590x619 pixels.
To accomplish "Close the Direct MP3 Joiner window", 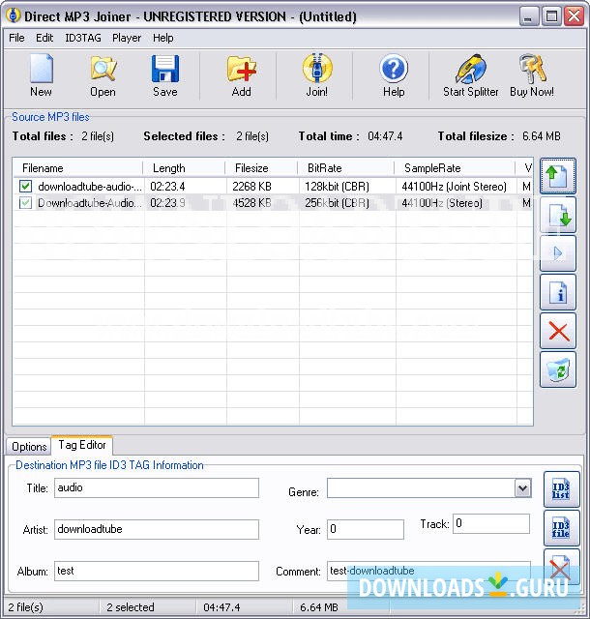I will click(x=575, y=16).
